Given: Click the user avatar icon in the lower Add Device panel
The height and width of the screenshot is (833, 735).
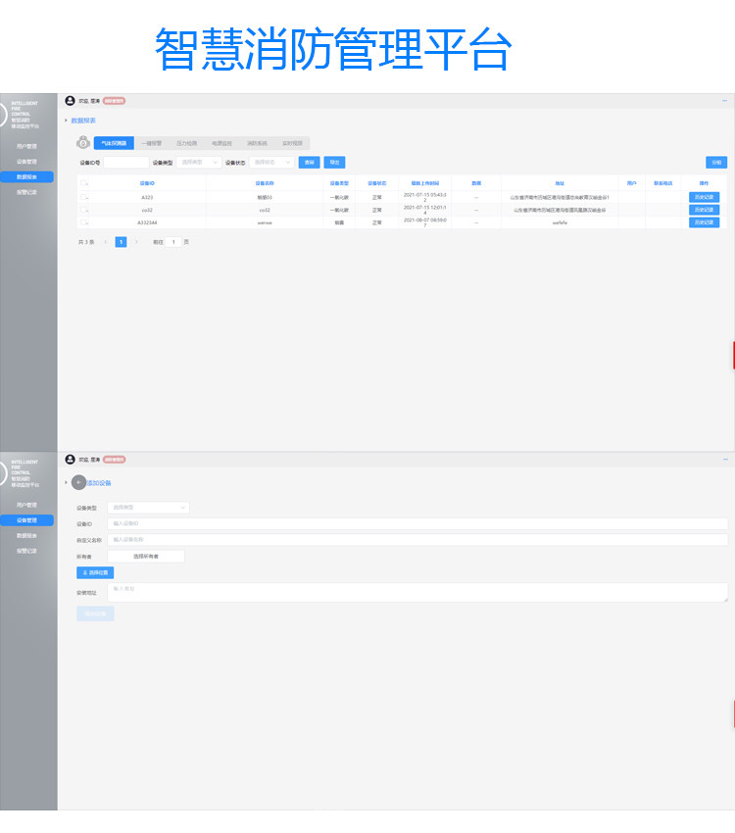Looking at the screenshot, I should [x=70, y=459].
